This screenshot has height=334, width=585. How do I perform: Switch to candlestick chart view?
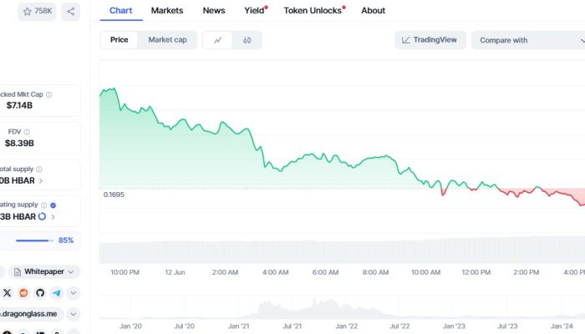coord(247,40)
